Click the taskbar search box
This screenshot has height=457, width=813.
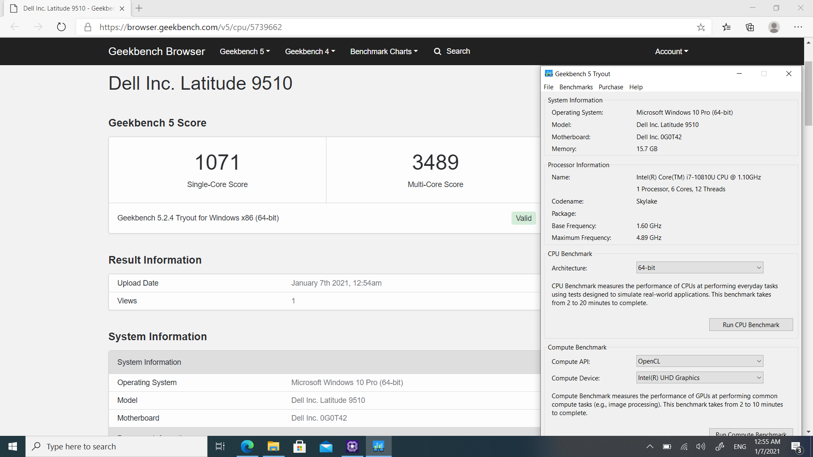point(116,446)
